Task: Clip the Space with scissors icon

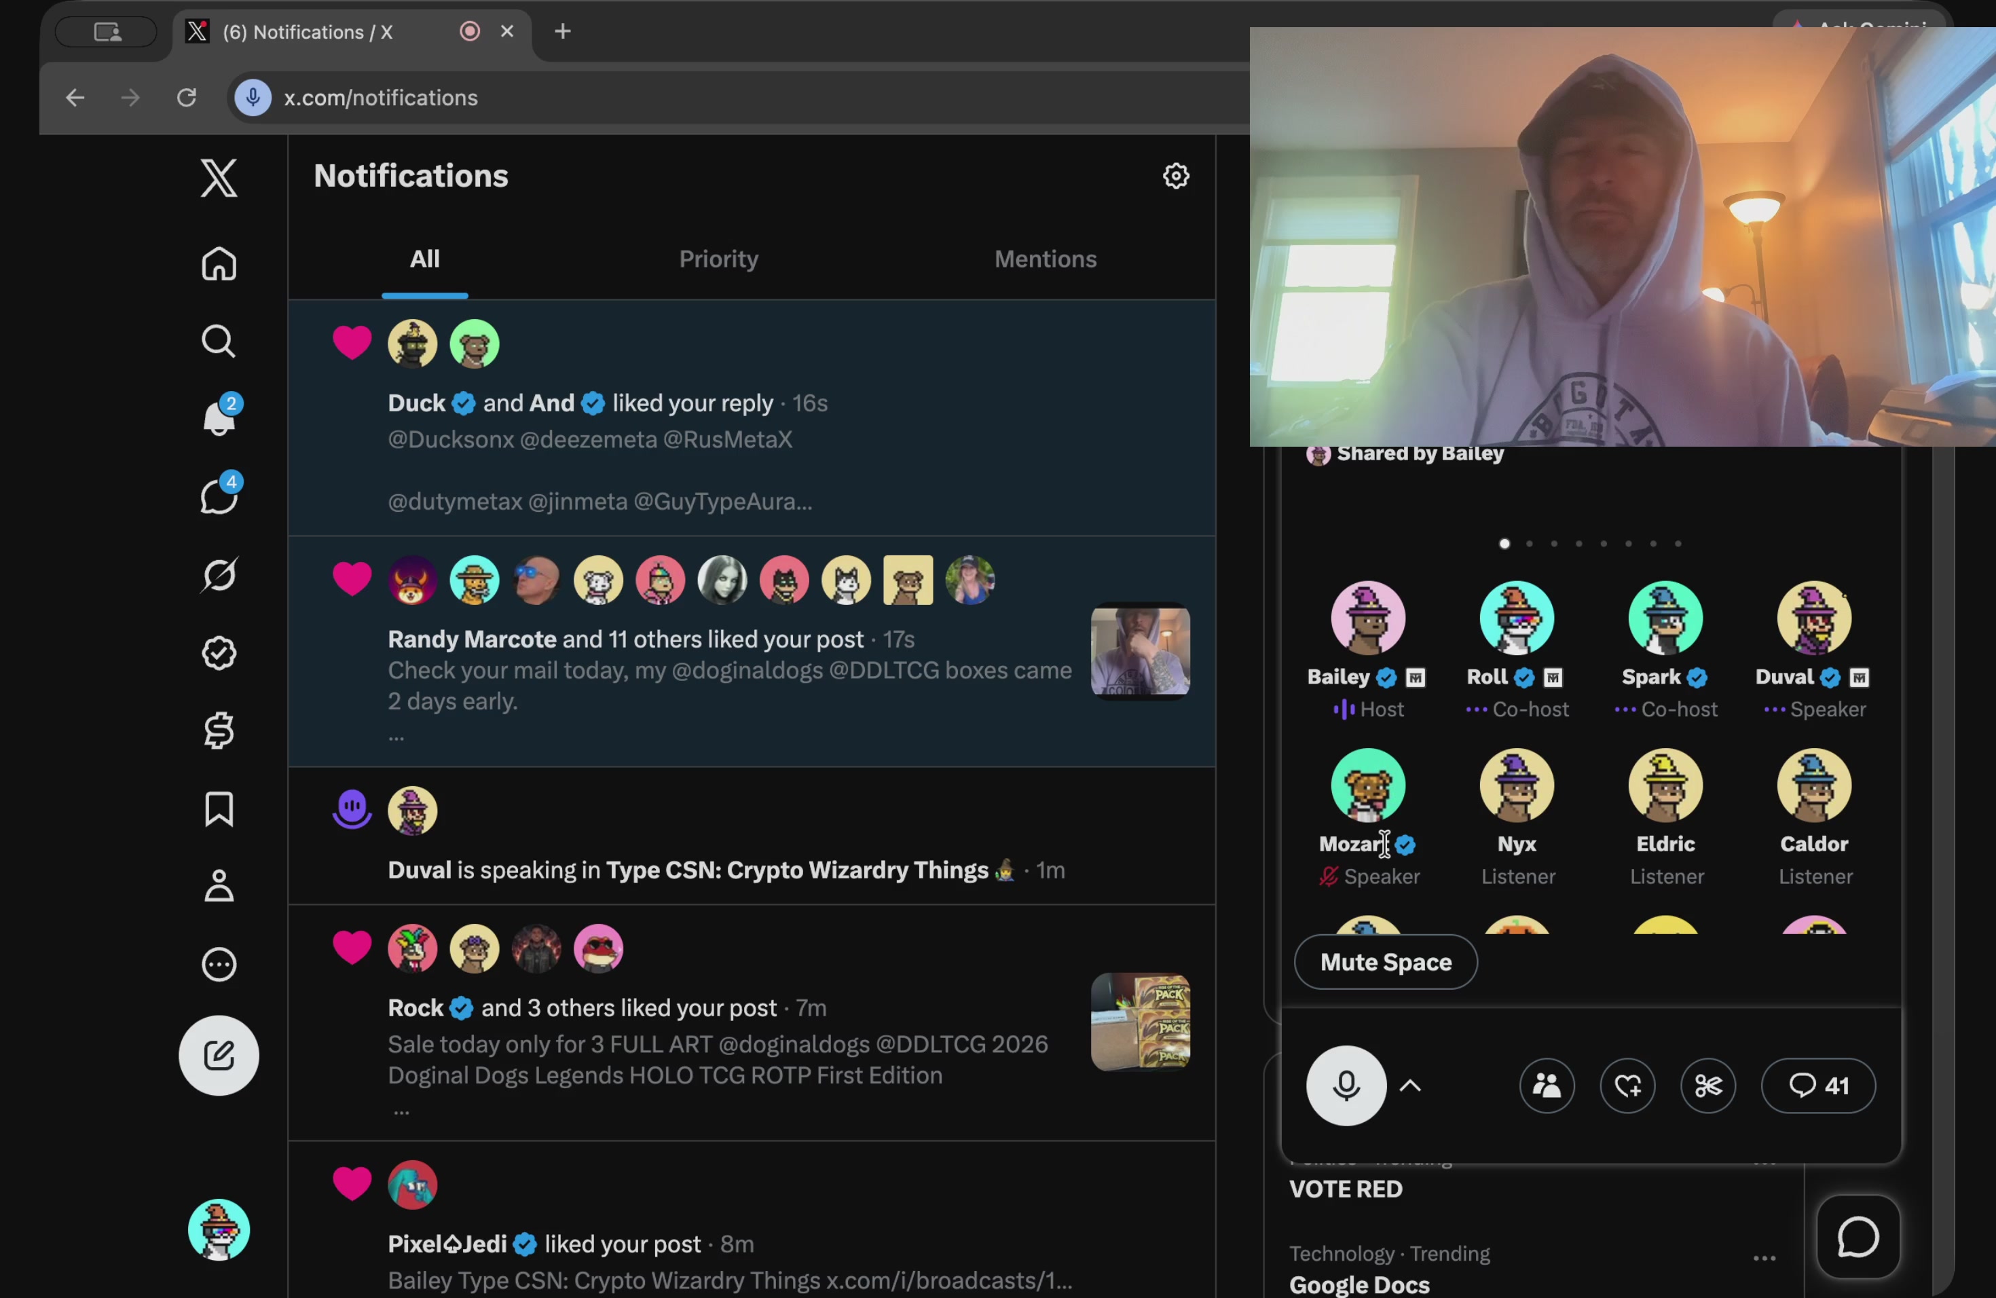Action: 1708,1086
